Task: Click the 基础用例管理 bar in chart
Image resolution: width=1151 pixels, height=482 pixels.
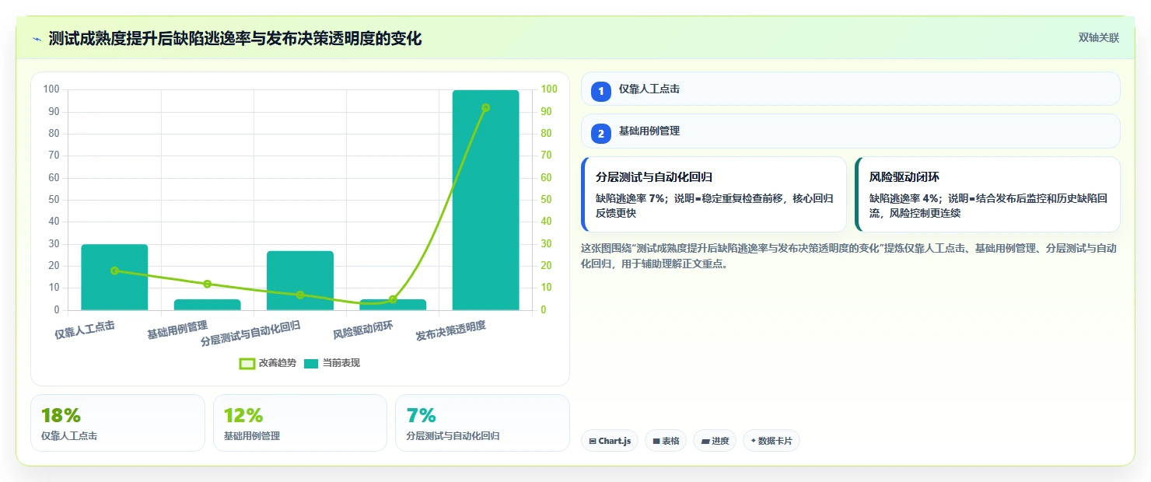Action: pos(207,305)
